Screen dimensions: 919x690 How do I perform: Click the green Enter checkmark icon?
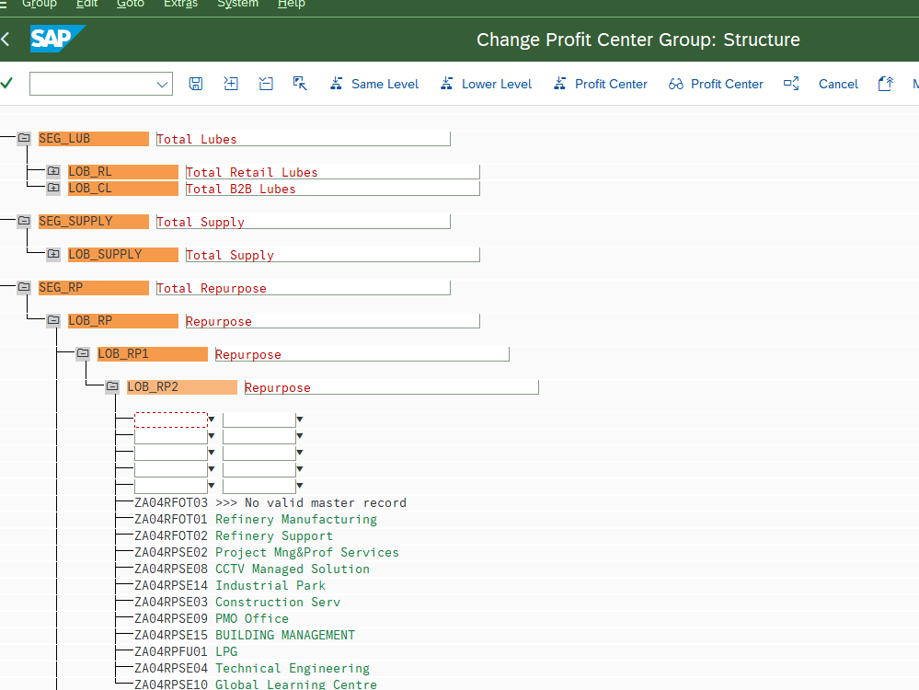7,84
